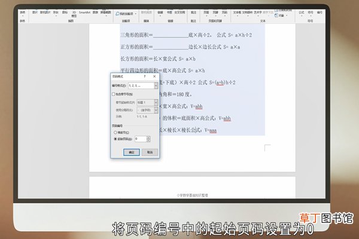Click the Start at page number field showing 0
Viewport: 359px width, 239px height.
click(141, 139)
